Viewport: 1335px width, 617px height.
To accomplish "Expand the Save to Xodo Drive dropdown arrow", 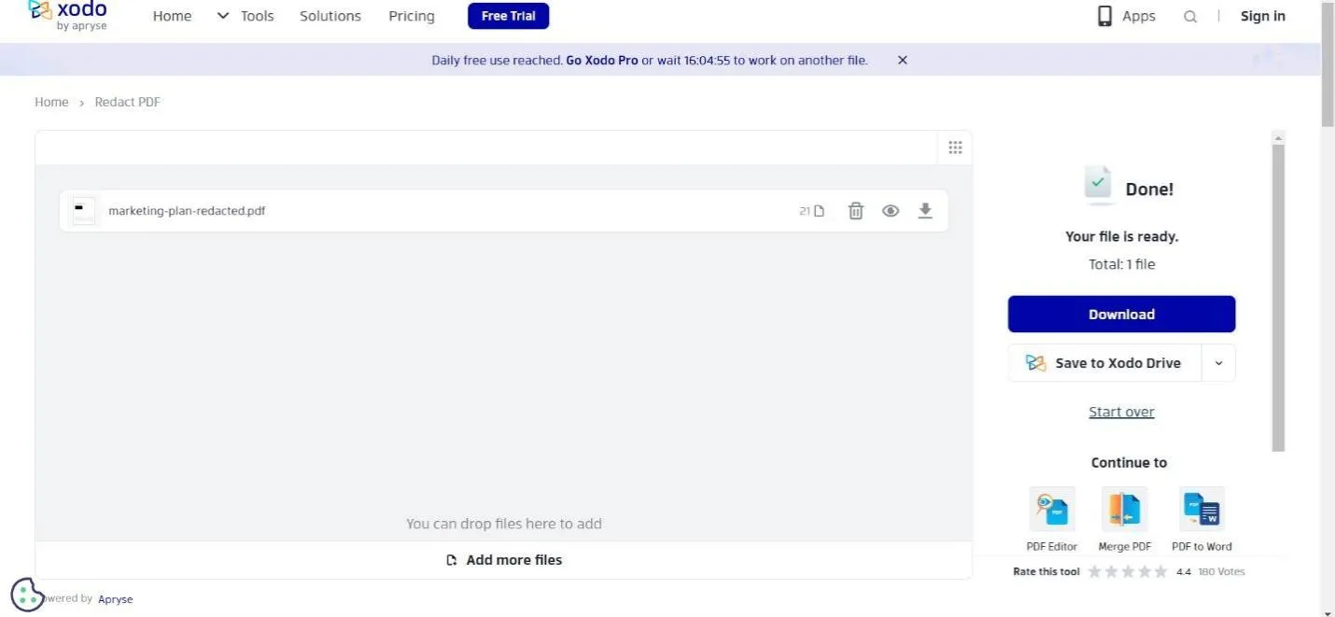I will (x=1218, y=363).
